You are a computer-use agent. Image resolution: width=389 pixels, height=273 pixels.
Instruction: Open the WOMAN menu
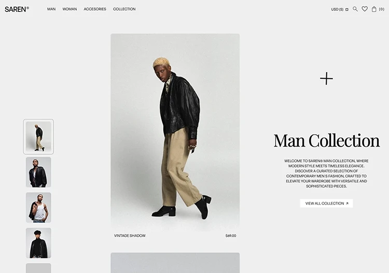pyautogui.click(x=70, y=9)
